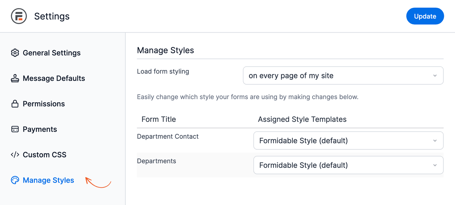Click the Manage Styles heading
This screenshot has width=455, height=205.
click(165, 50)
